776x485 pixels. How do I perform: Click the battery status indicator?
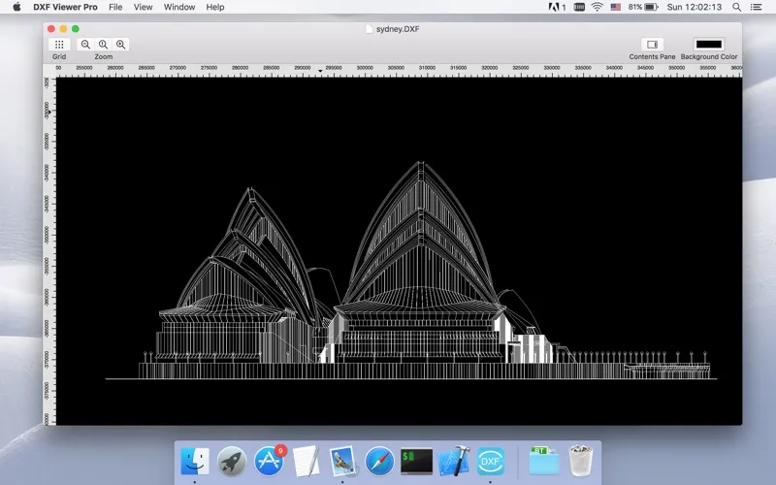pos(643,7)
